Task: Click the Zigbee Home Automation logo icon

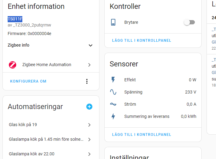Action: [x=13, y=65]
